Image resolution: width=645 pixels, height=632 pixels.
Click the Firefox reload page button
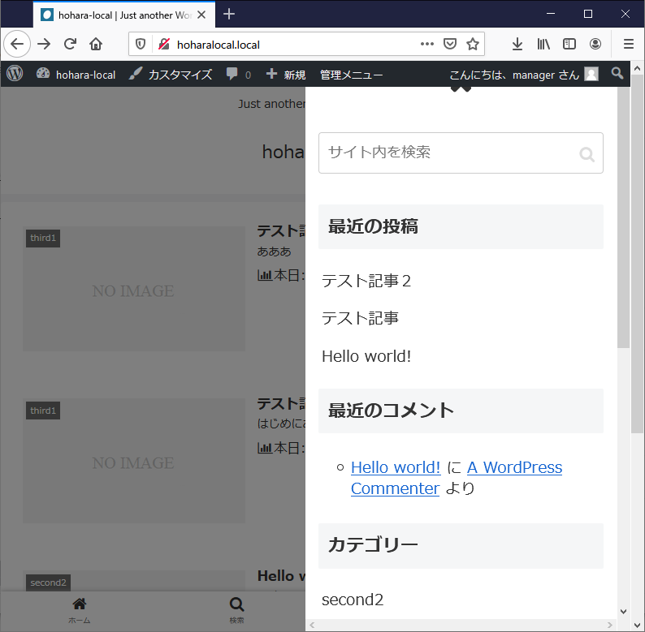coord(70,45)
